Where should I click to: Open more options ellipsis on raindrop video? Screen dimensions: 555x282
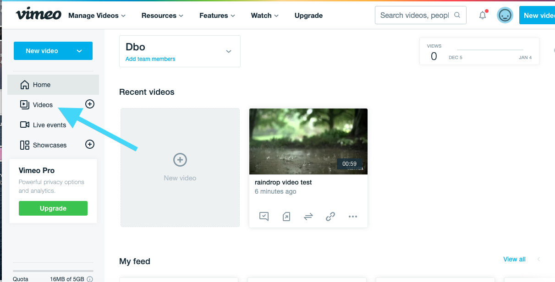[x=352, y=217]
